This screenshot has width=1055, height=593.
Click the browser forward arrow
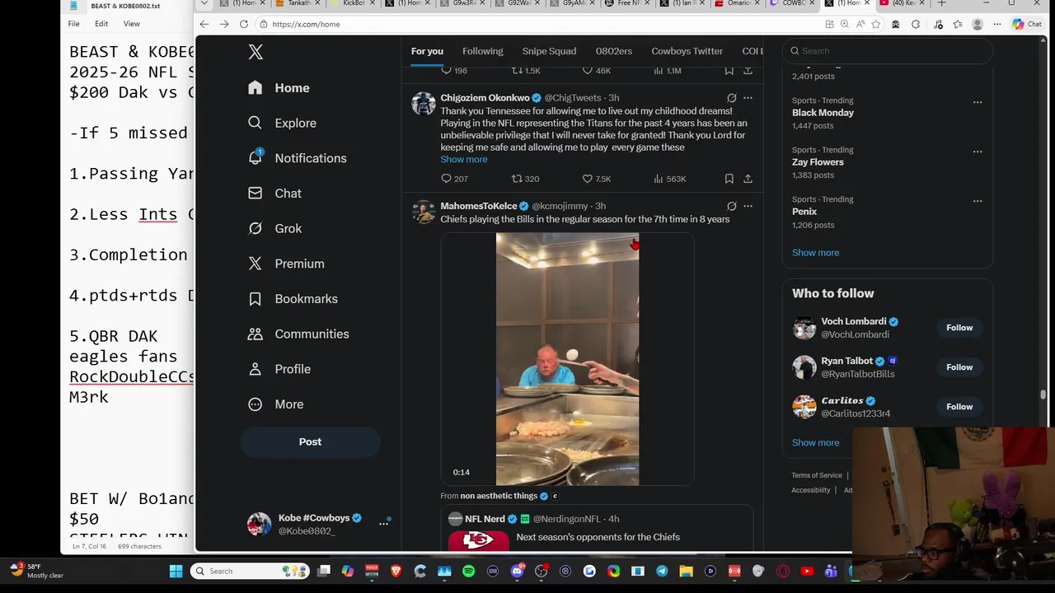click(224, 24)
